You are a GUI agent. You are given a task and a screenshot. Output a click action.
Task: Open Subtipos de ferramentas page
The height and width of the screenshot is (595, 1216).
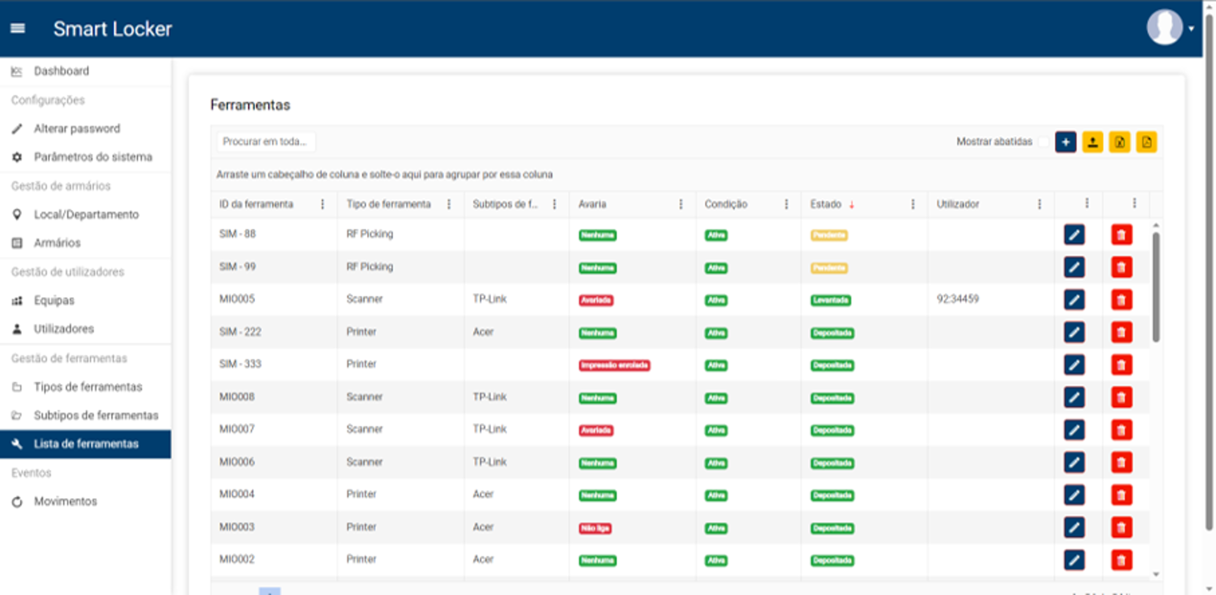[x=96, y=415]
